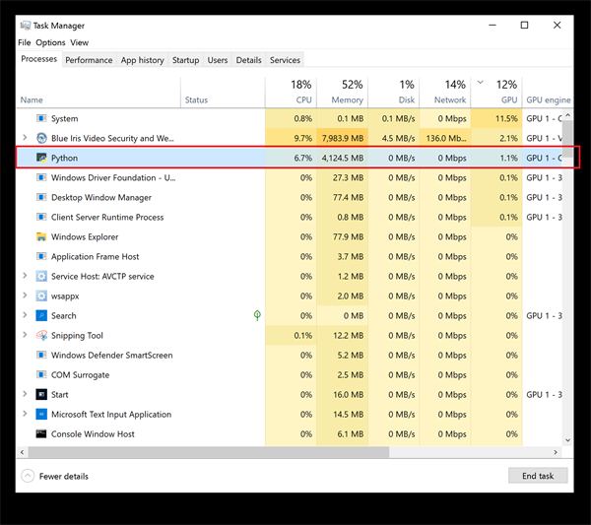
Task: Select the Console Window Host icon
Action: pyautogui.click(x=41, y=433)
